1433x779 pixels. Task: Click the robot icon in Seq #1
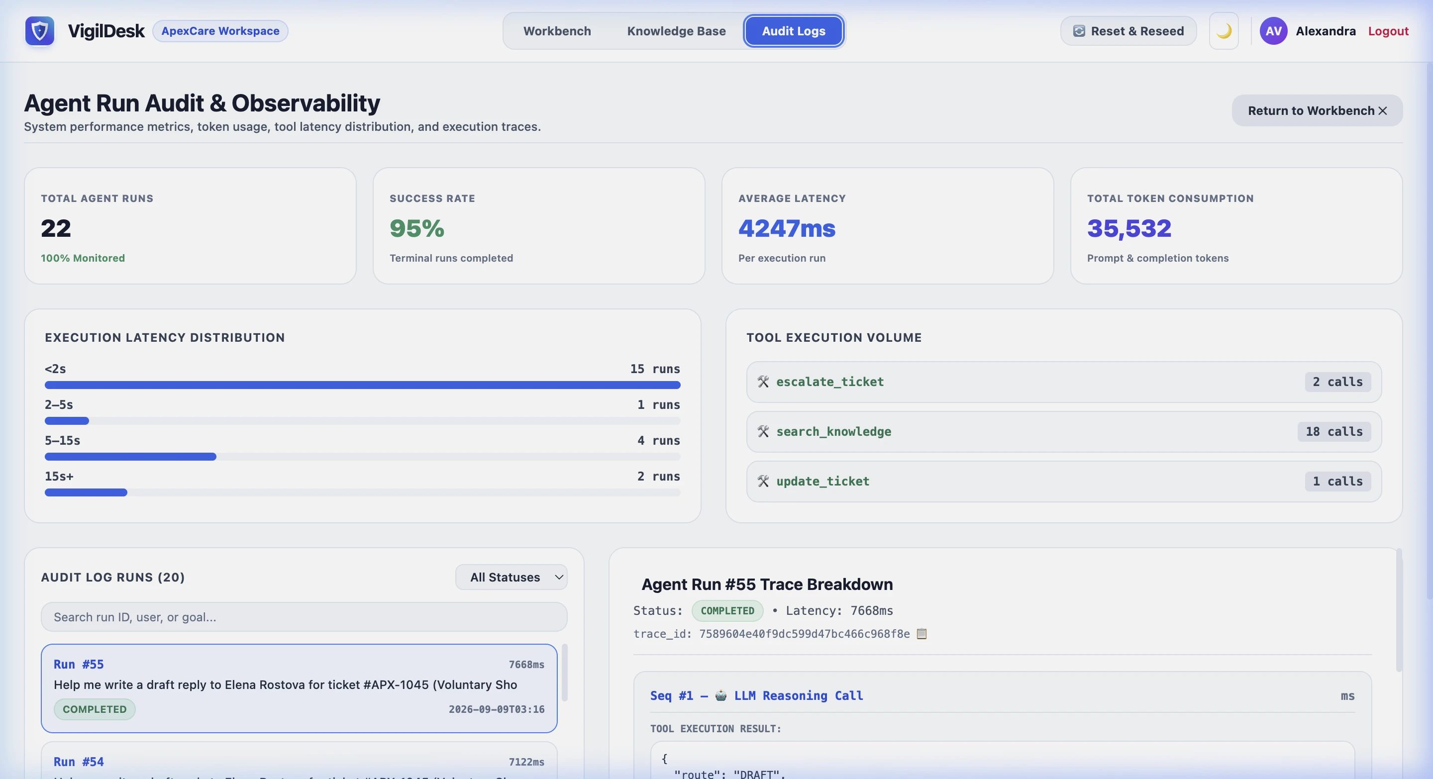point(721,695)
